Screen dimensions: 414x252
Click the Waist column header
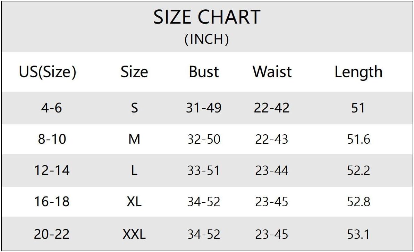coord(272,72)
